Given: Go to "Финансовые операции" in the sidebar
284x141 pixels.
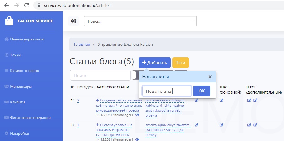Looking at the screenshot, I should pos(30,118).
